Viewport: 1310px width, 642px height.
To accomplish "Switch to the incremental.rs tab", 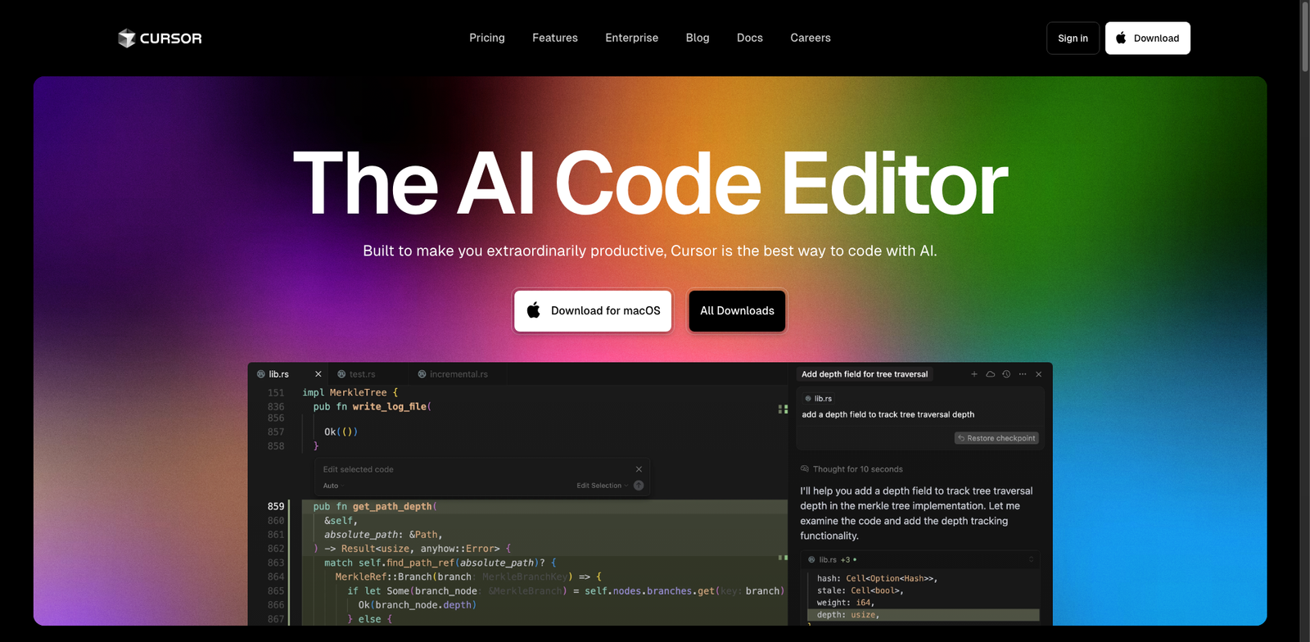I will [458, 374].
